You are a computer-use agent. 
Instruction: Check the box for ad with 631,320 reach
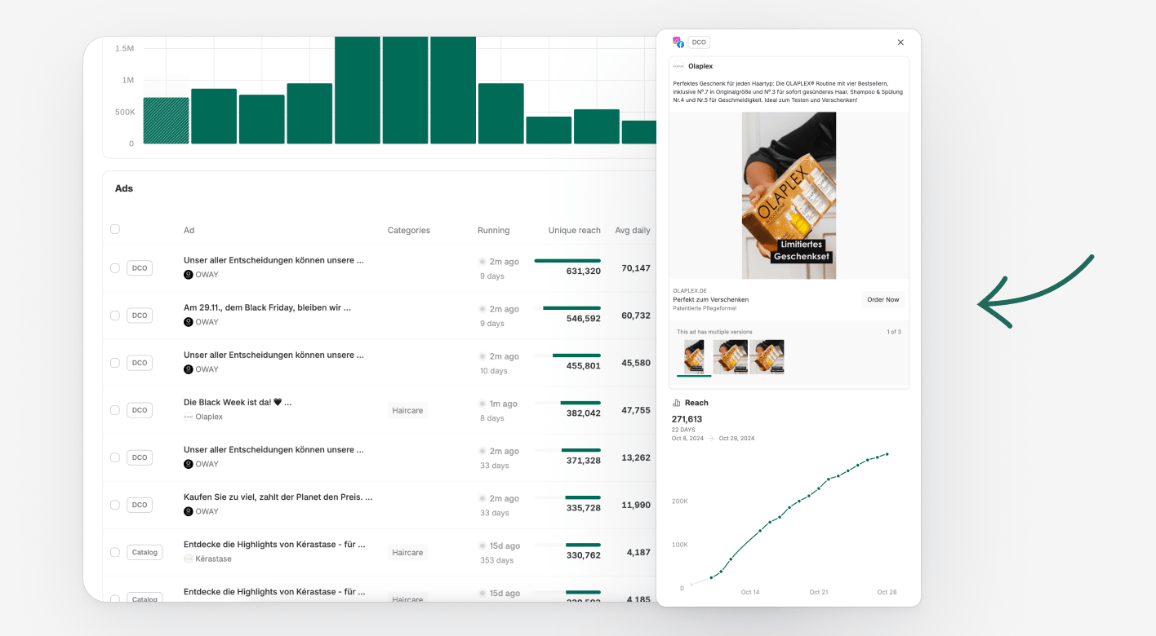tap(115, 267)
